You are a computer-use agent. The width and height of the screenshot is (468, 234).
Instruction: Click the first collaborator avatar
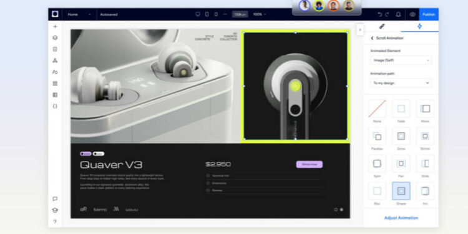click(305, 6)
